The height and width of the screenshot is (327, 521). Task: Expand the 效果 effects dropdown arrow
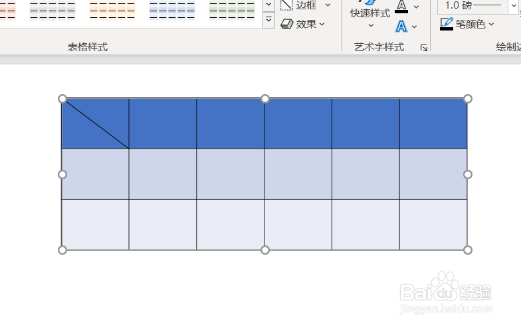(322, 24)
